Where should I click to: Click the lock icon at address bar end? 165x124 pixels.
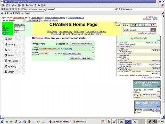tap(116, 9)
